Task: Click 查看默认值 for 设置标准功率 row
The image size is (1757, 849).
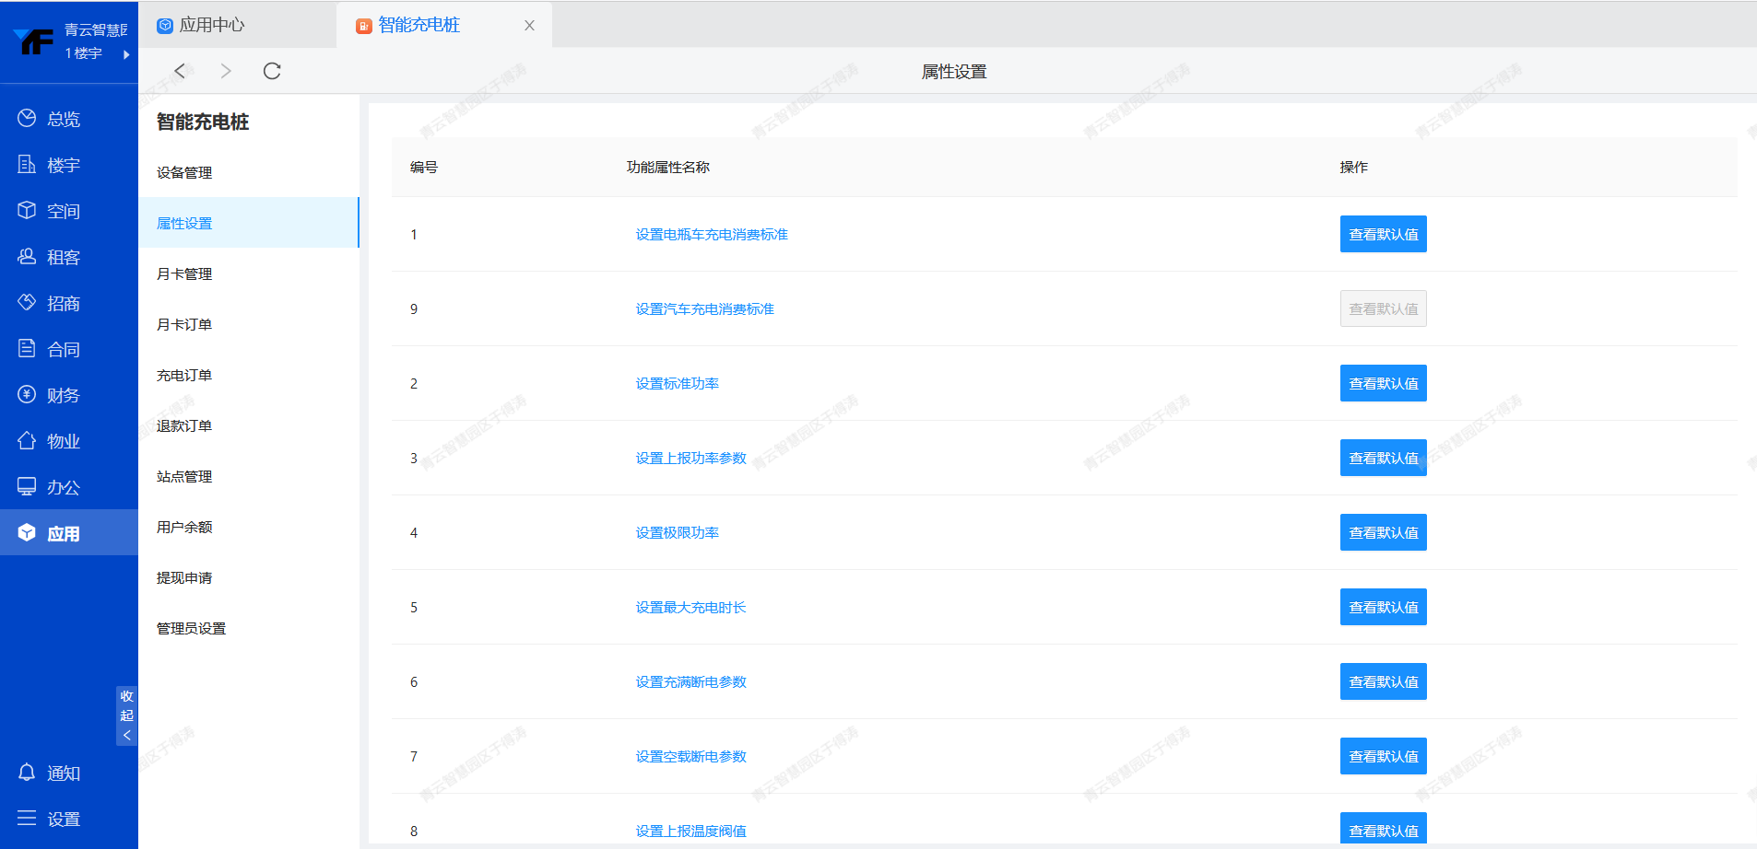Action: click(1383, 383)
